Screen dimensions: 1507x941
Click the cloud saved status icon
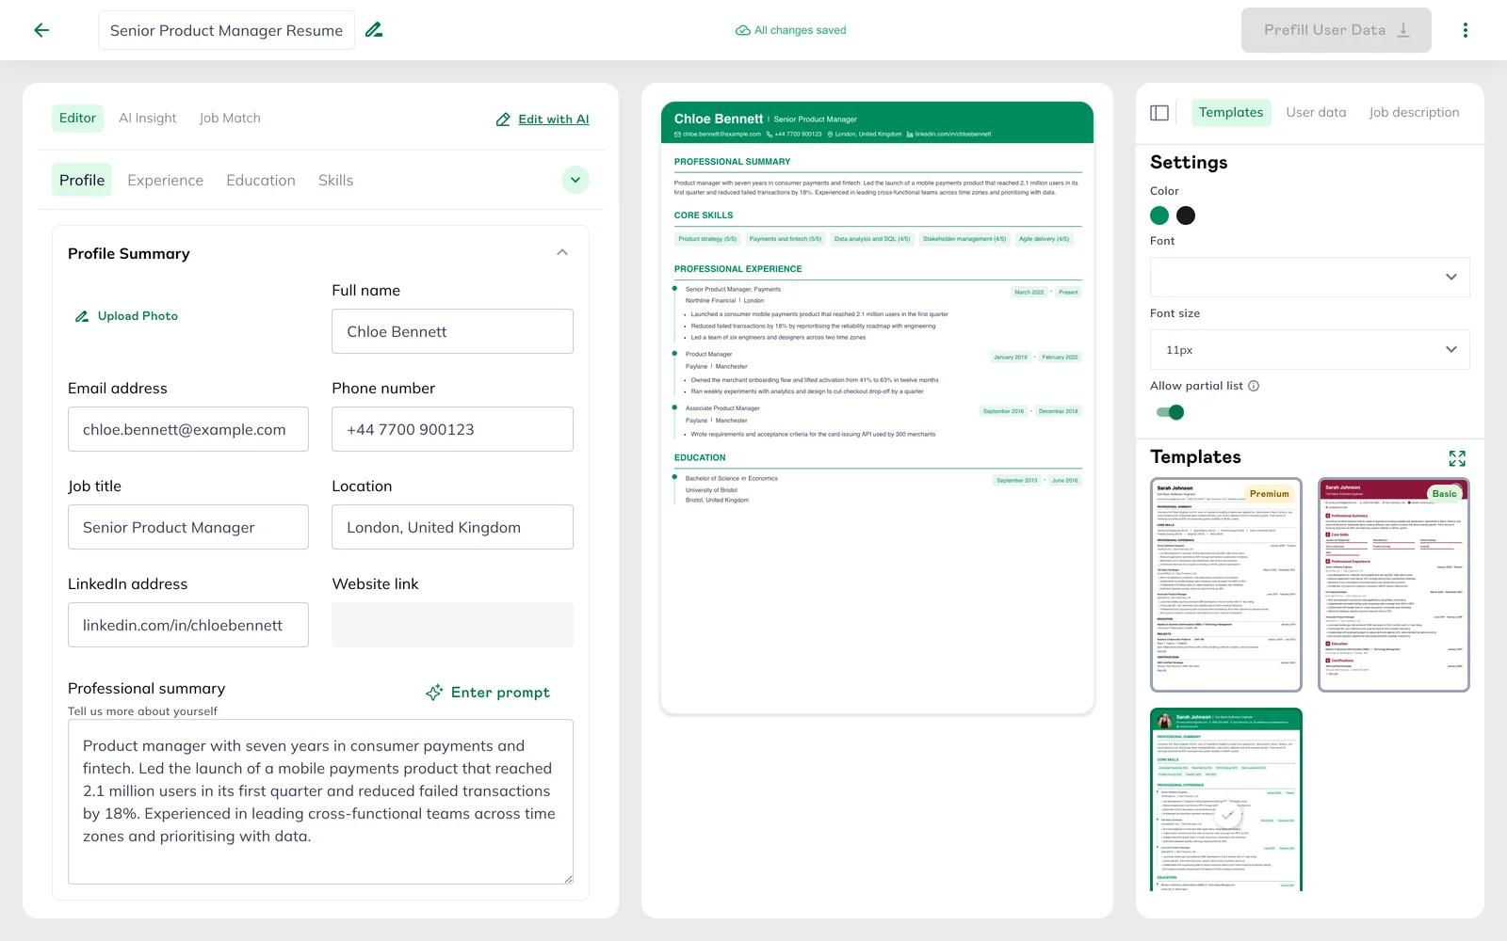[742, 30]
